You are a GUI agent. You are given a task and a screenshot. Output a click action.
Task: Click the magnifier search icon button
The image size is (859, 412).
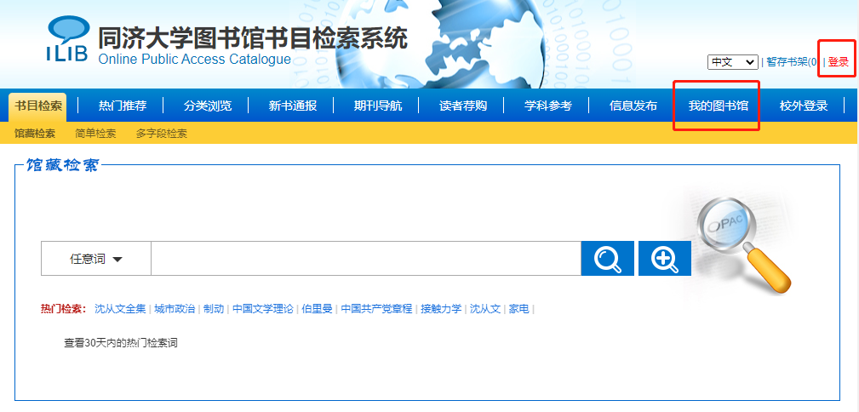pos(608,258)
